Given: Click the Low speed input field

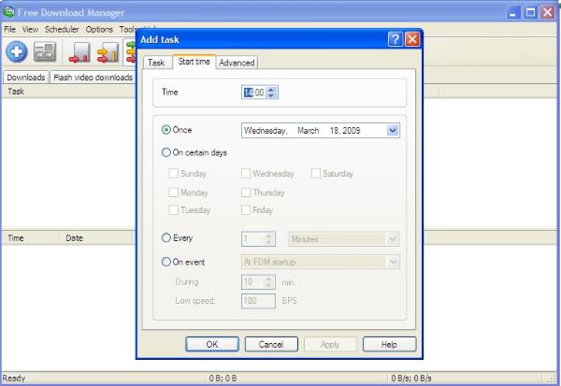Looking at the screenshot, I should 258,301.
